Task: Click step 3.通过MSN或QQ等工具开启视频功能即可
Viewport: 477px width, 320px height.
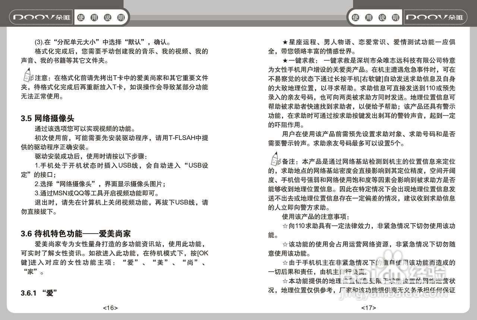Action: (97, 193)
